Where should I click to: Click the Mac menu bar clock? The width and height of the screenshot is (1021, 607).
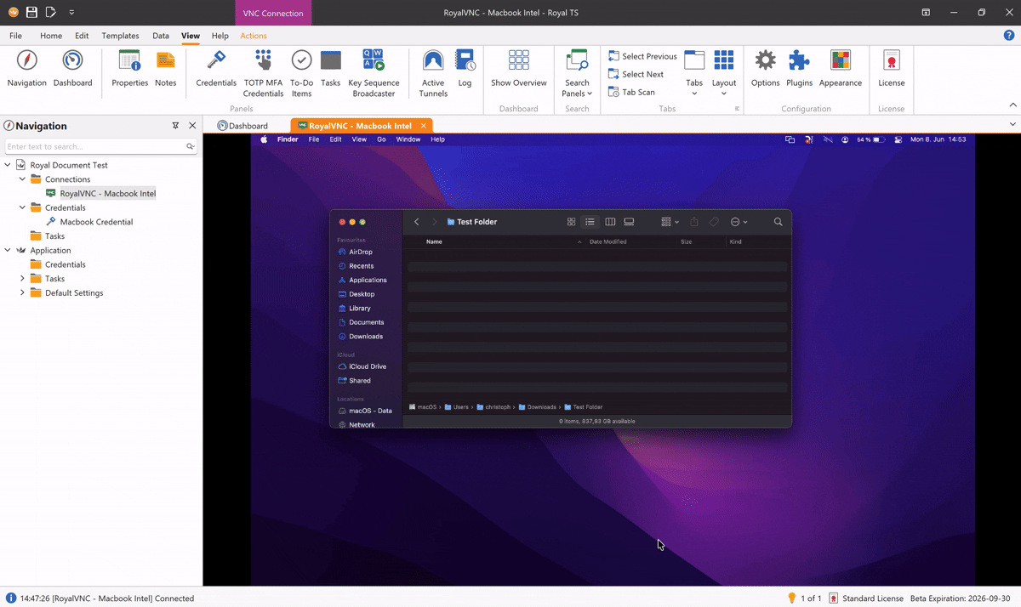[938, 139]
